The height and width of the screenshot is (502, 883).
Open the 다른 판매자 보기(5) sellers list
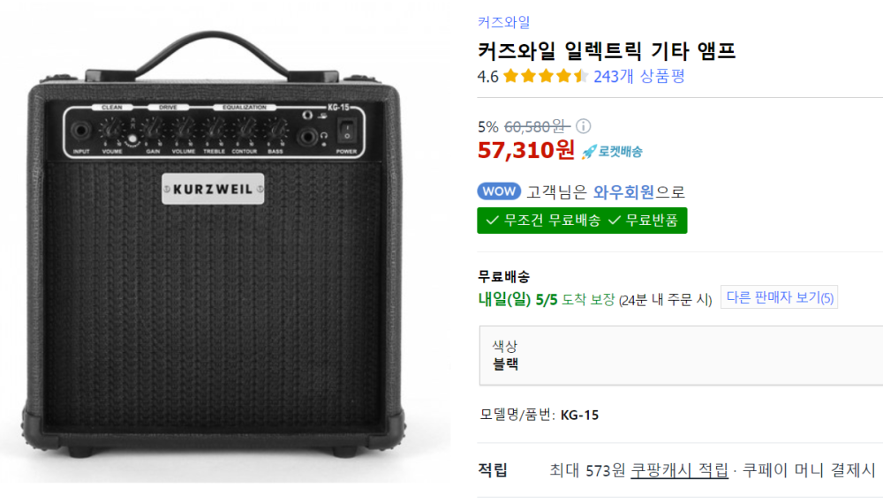click(779, 298)
